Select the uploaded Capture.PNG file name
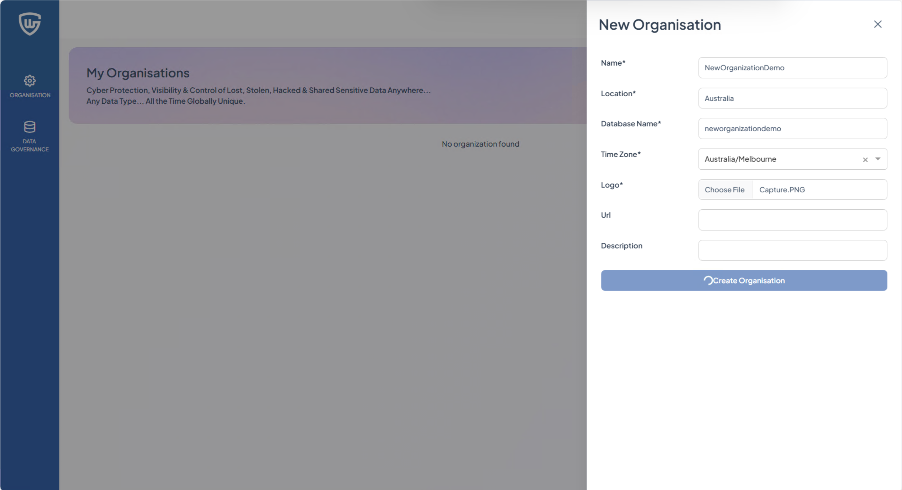The image size is (902, 490). coord(782,190)
